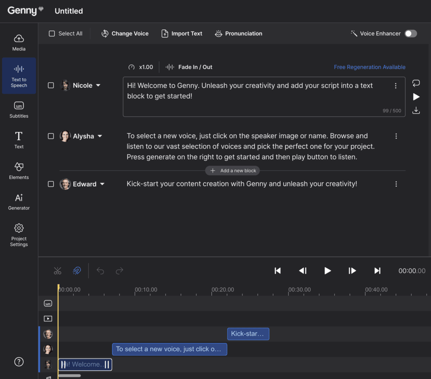Viewport: 431px width, 379px height.
Task: Select the Text to Speech tab
Action: (19, 76)
